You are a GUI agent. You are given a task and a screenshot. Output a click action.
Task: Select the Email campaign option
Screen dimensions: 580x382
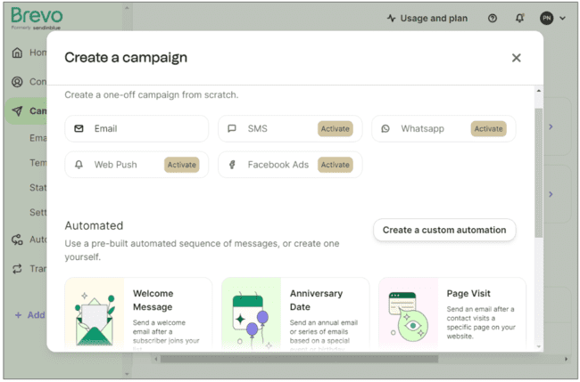click(x=137, y=129)
